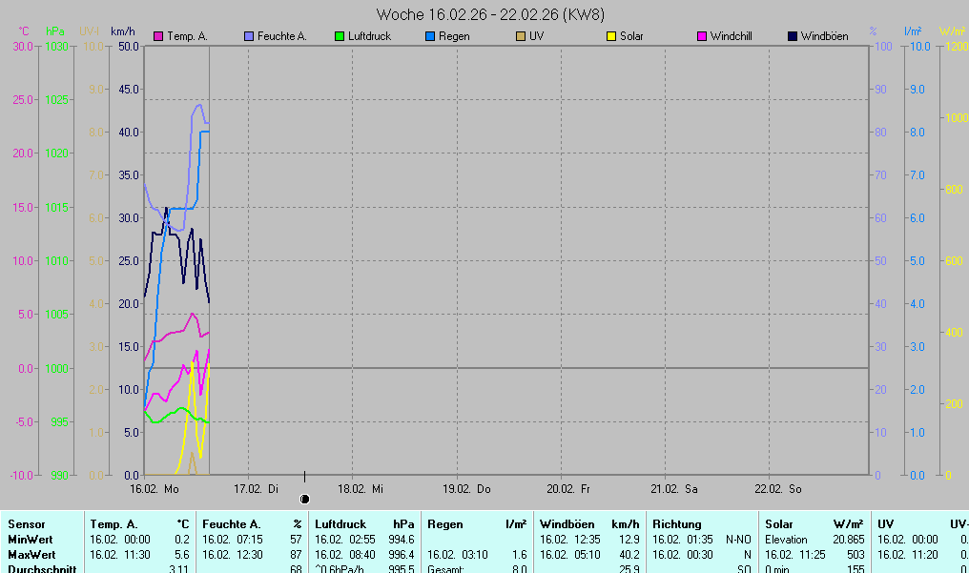969x573 pixels.
Task: Click the blue Regen legend square
Action: 430,36
